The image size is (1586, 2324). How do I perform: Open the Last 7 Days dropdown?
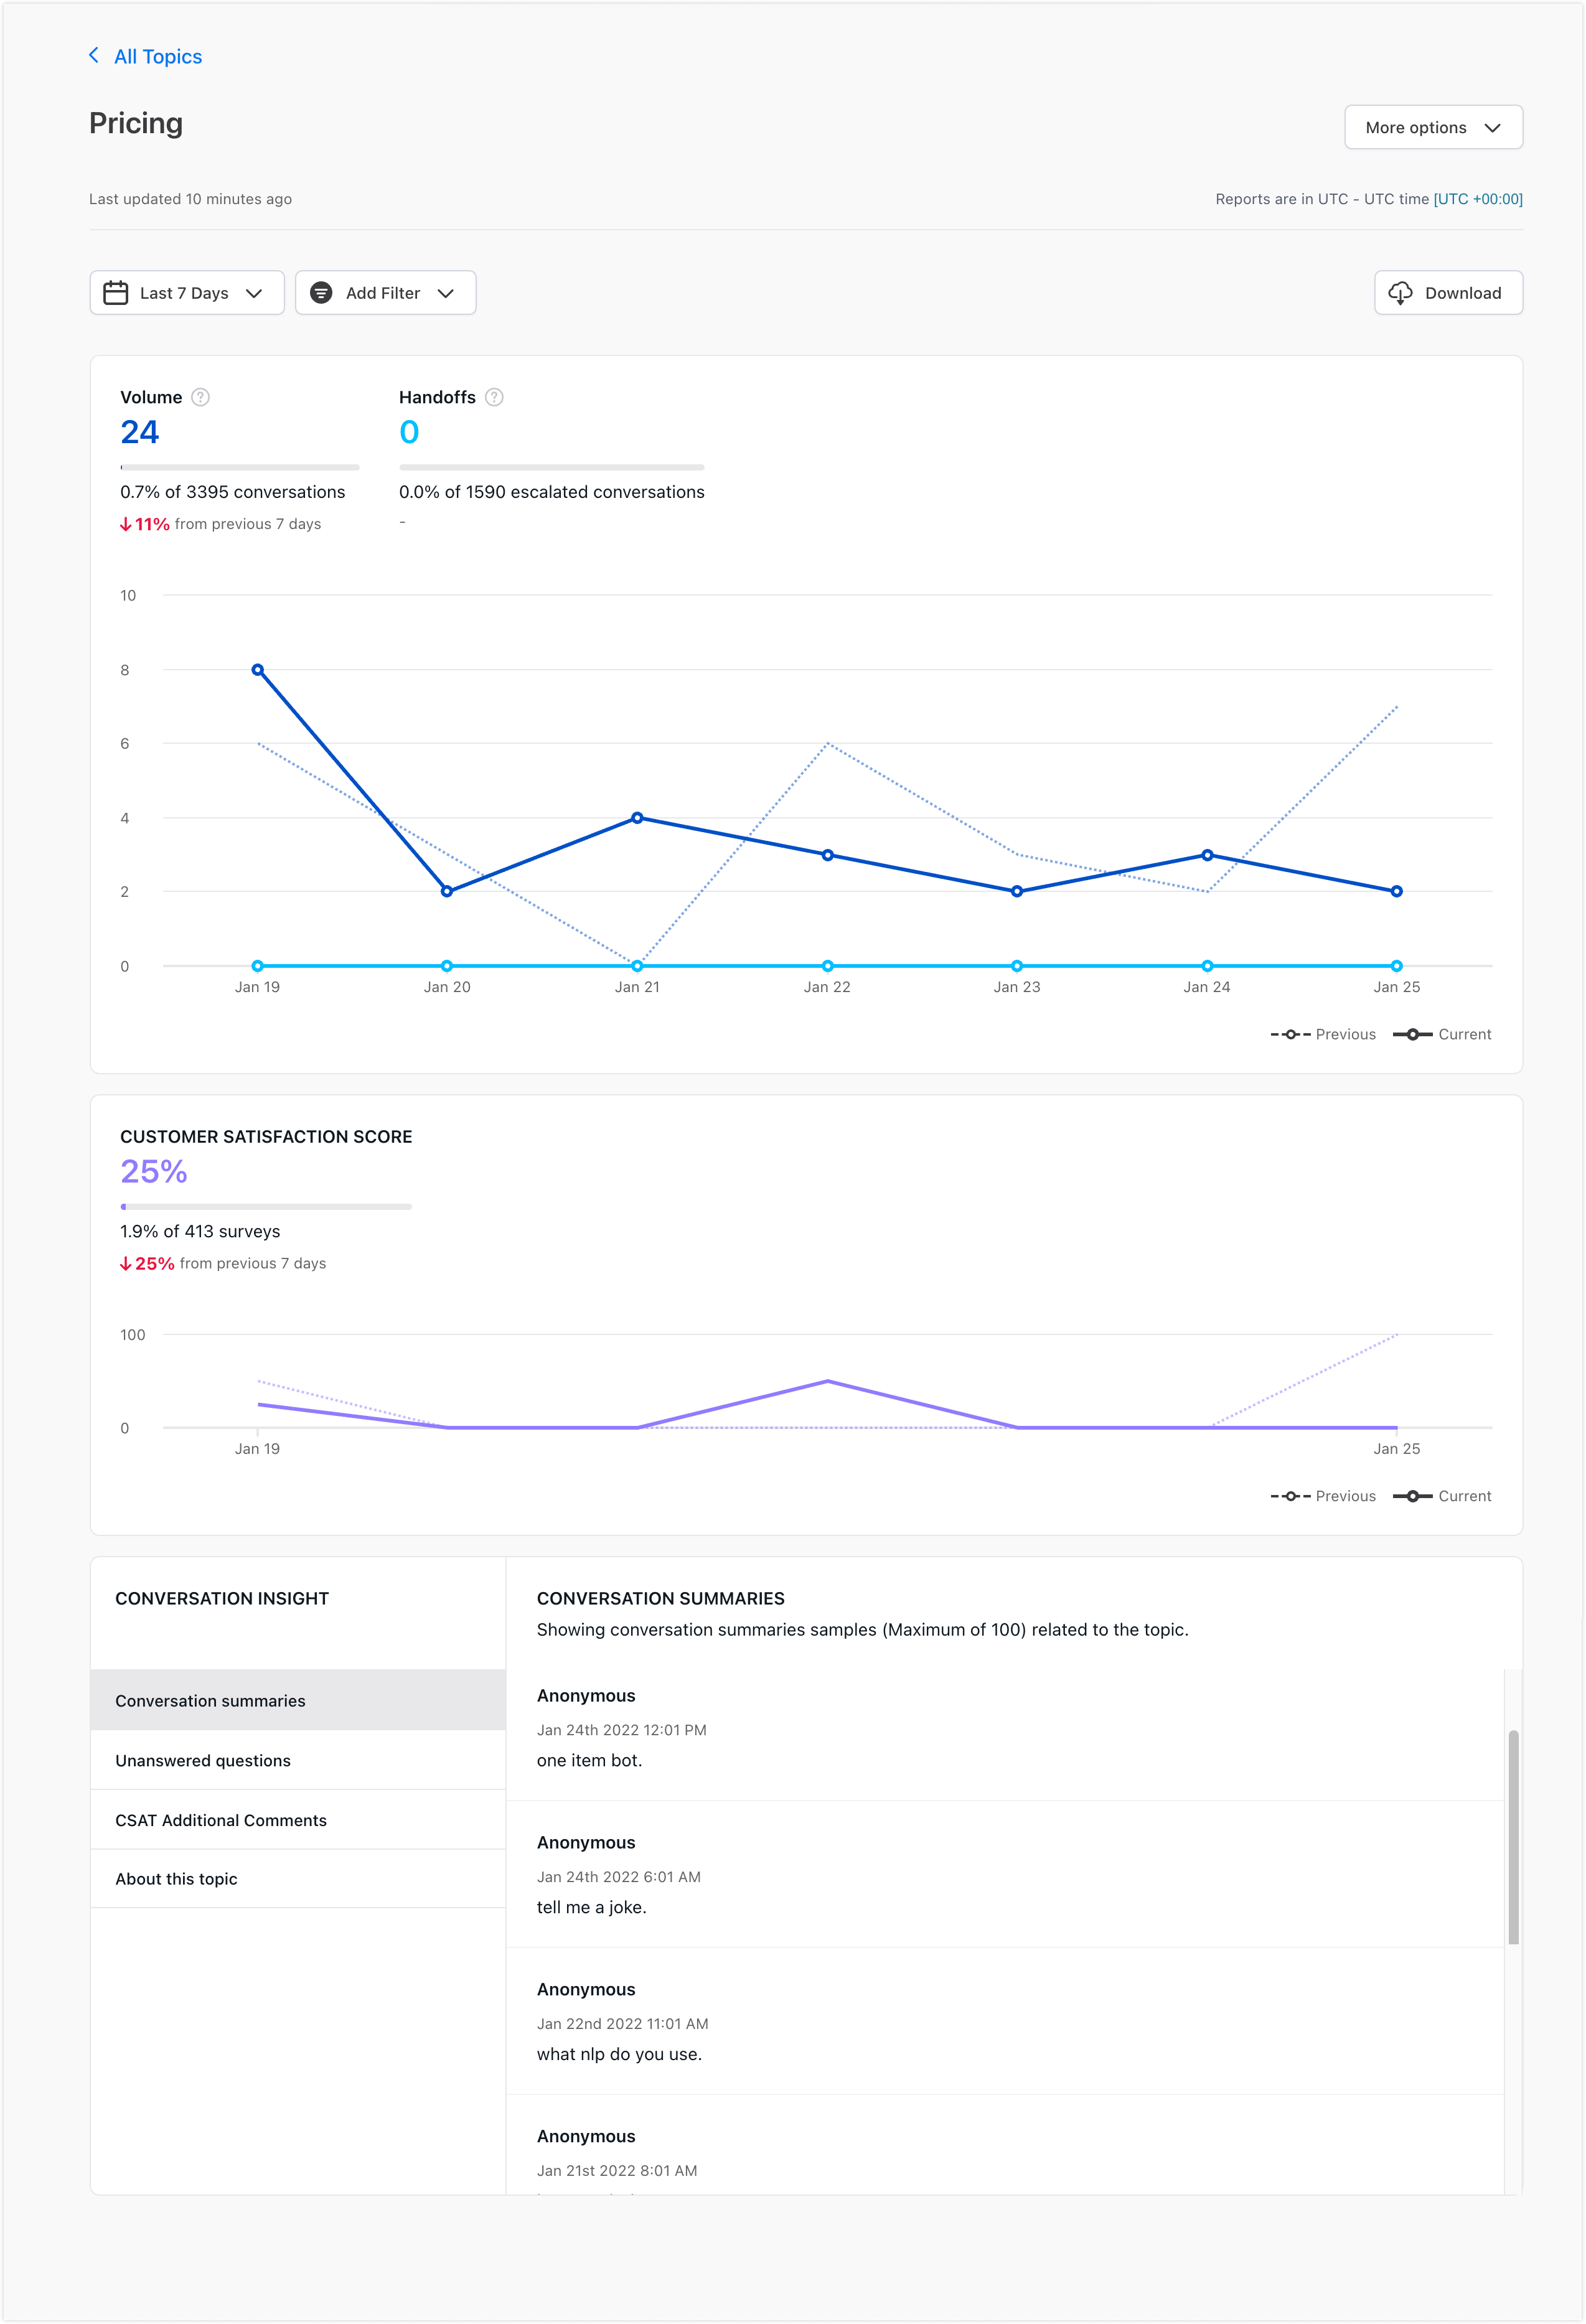click(x=186, y=292)
